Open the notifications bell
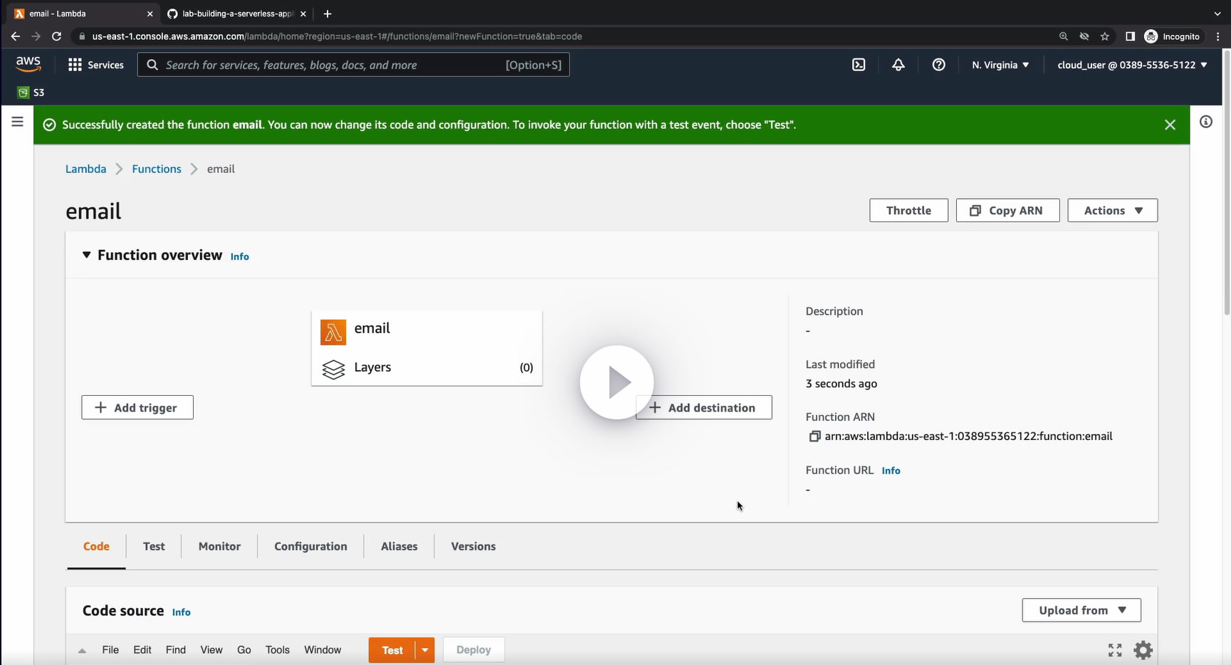1231x665 pixels. (899, 65)
